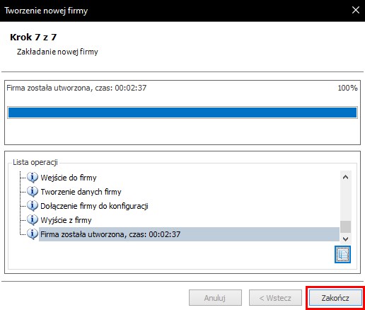Click the completed blue progress bar

pyautogui.click(x=182, y=113)
